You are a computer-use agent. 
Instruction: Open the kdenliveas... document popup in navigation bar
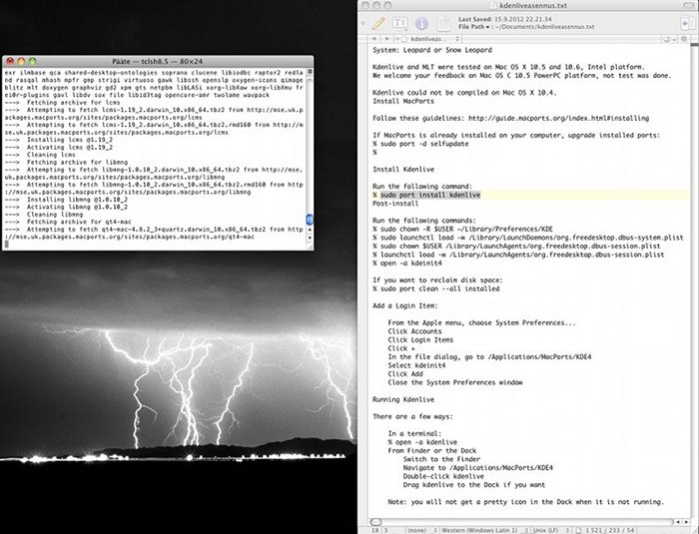coord(430,39)
